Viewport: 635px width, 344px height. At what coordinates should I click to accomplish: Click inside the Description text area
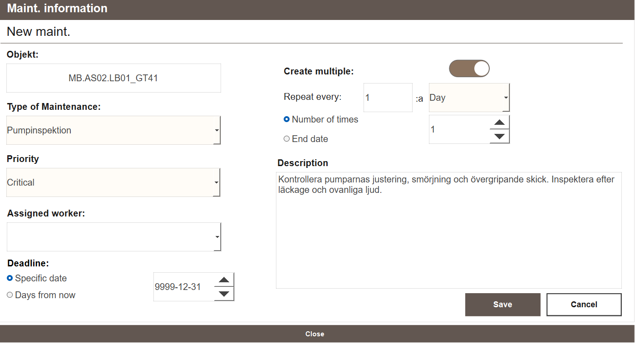click(449, 230)
